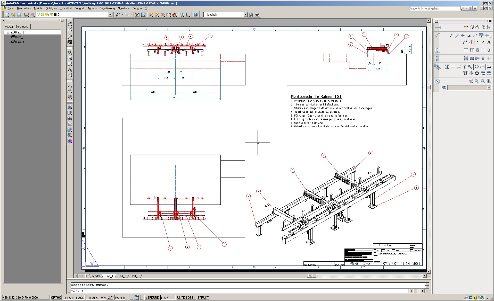
Task: Open the Bearbeiten menu
Action: point(24,8)
